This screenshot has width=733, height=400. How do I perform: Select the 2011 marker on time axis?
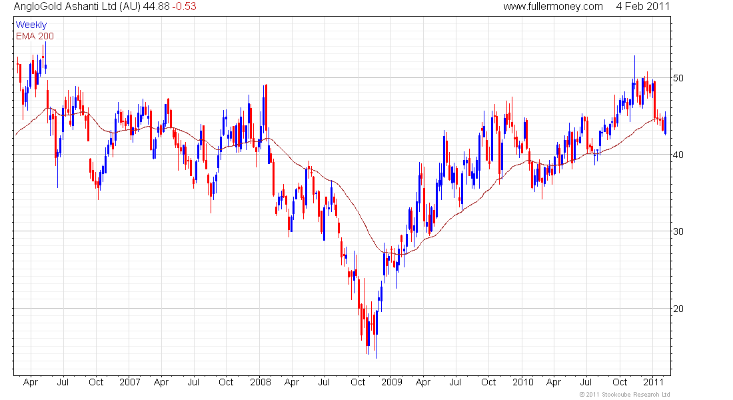pos(653,383)
